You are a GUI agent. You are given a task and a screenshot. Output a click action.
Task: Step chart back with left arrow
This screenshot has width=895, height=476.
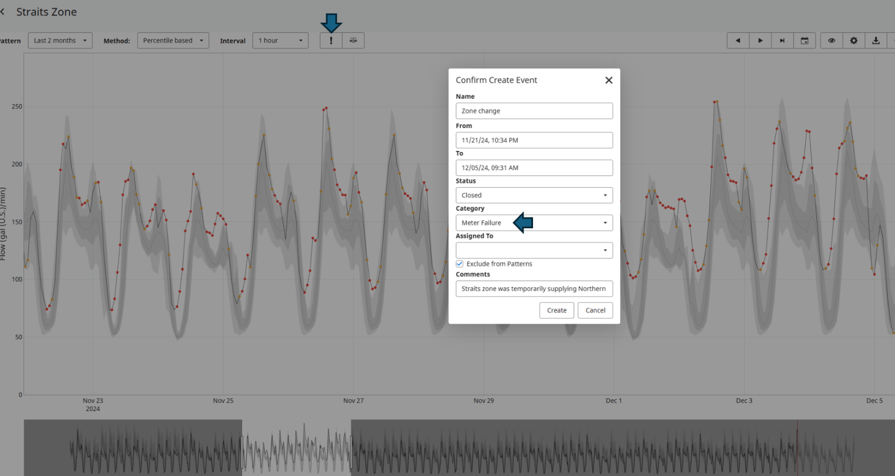tap(738, 41)
